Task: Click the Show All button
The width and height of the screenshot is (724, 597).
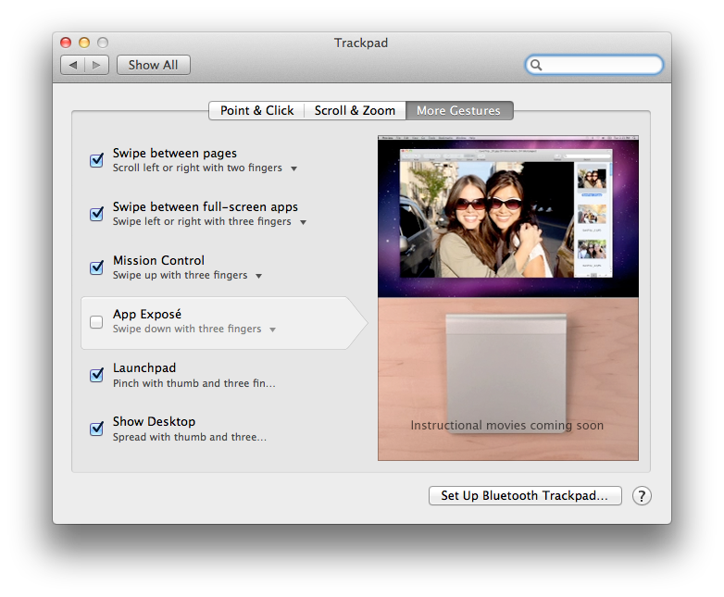Action: coord(154,65)
